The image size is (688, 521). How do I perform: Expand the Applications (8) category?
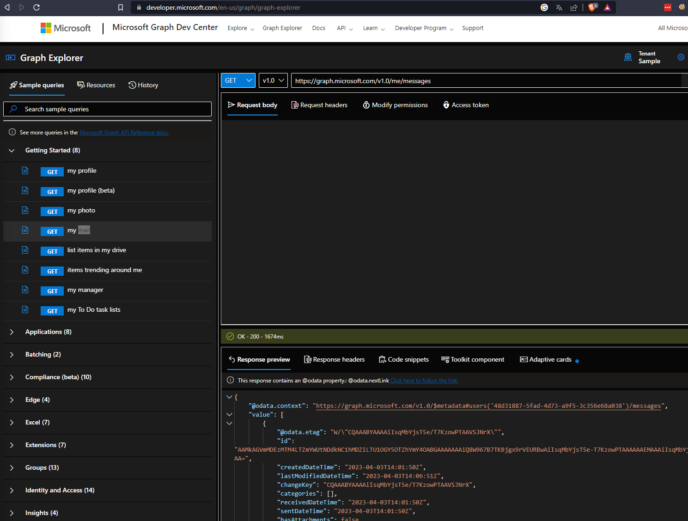(x=49, y=332)
